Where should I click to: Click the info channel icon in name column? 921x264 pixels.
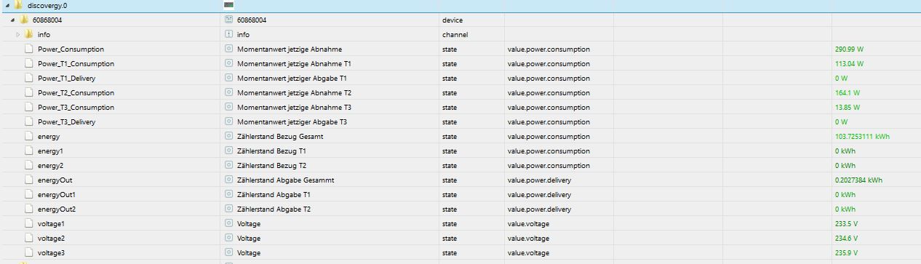[228, 34]
